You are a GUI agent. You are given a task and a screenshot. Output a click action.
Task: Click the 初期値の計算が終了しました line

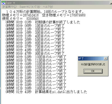point(43,22)
